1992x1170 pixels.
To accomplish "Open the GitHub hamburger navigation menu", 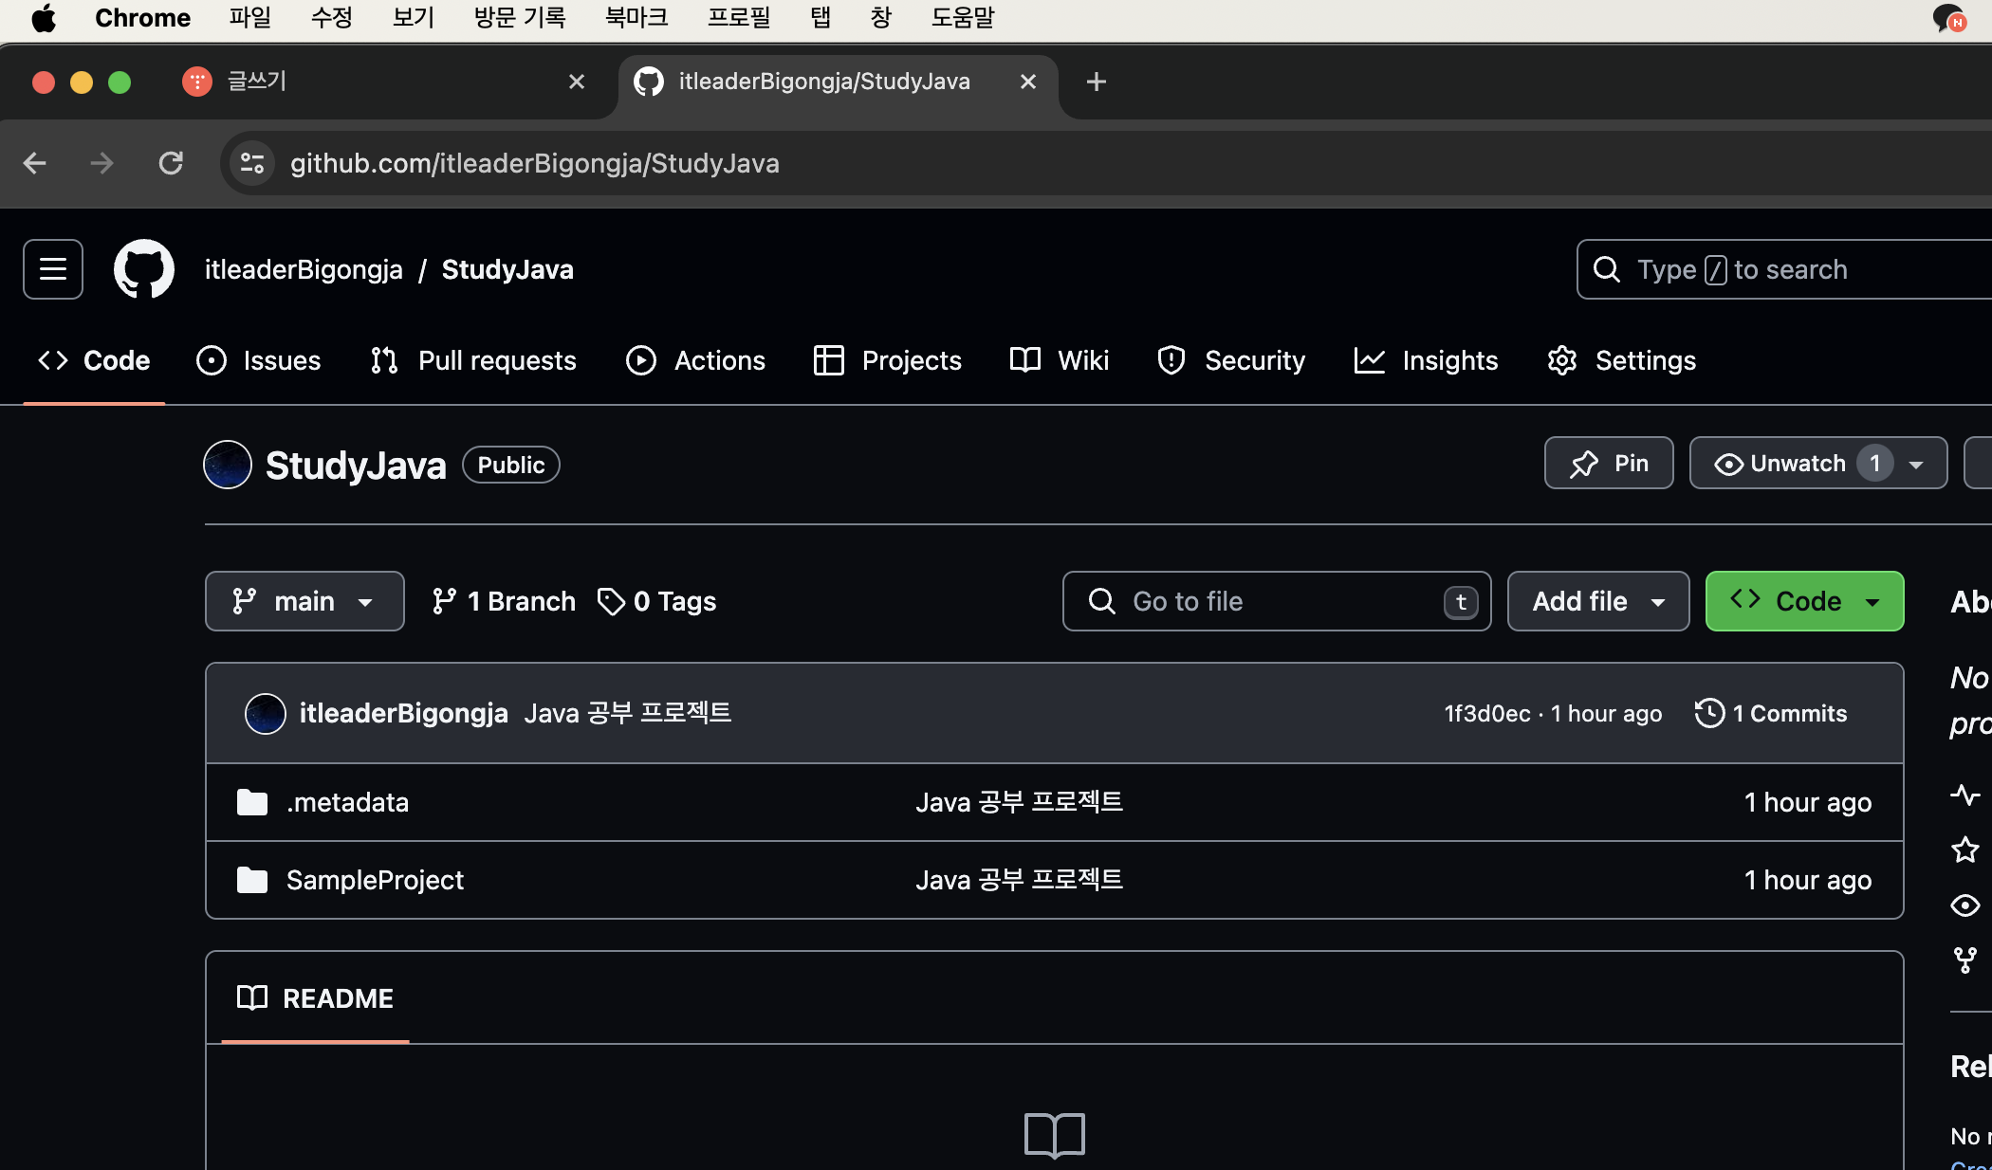I will pyautogui.click(x=53, y=269).
